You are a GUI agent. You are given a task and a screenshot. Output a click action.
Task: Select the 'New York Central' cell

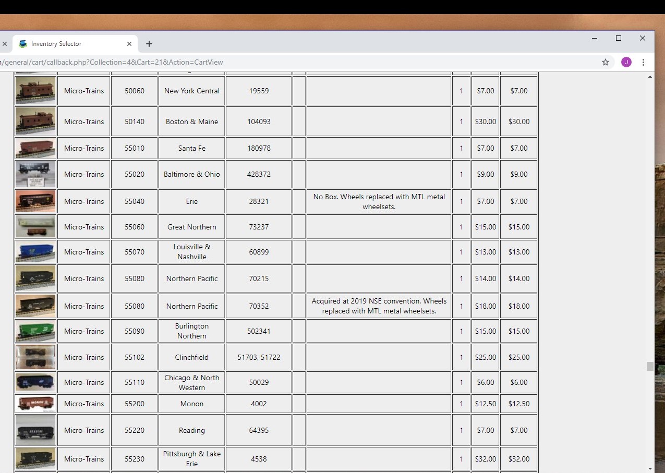[x=192, y=91]
